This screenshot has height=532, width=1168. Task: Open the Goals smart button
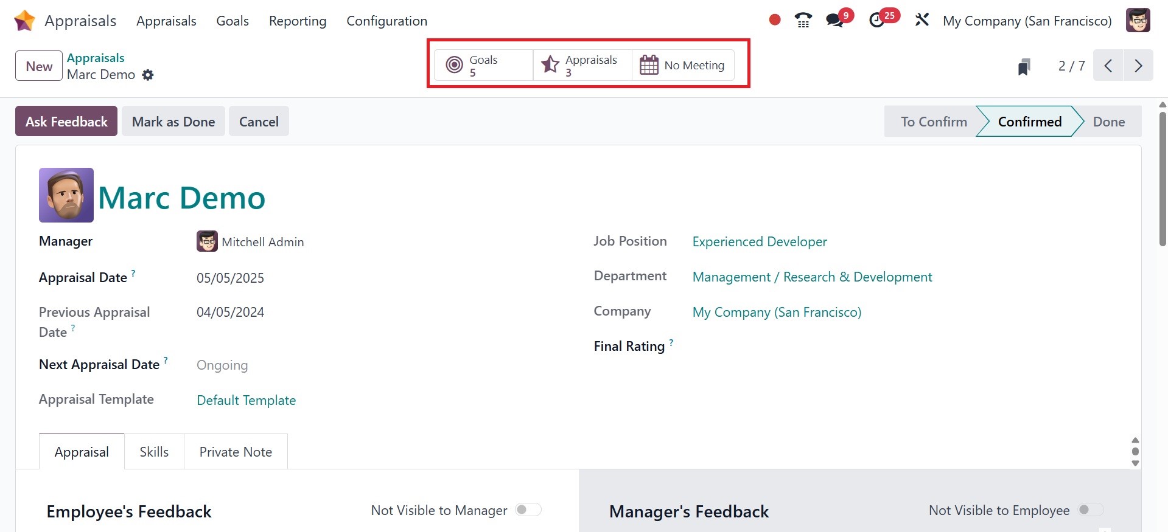tap(483, 65)
